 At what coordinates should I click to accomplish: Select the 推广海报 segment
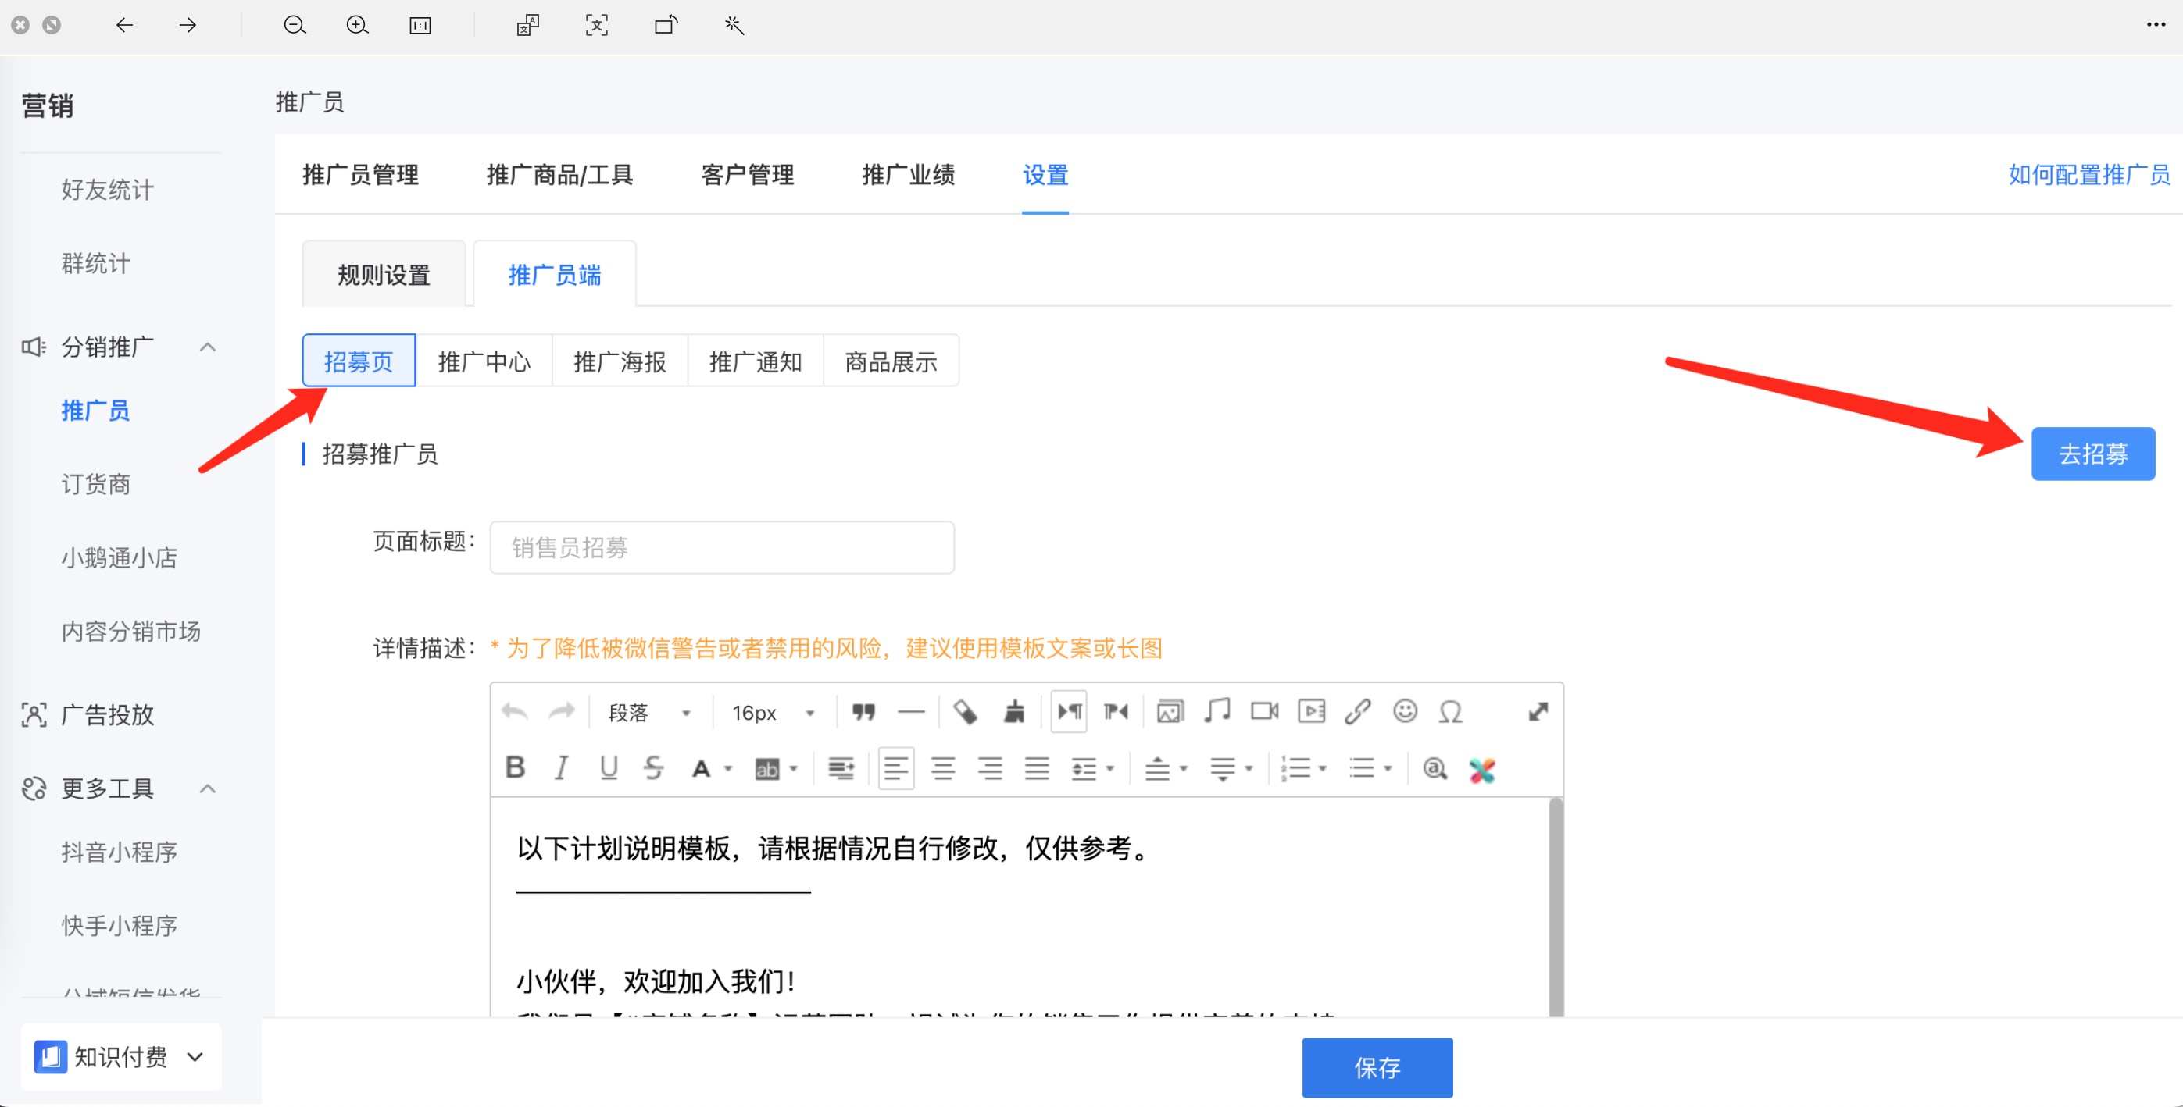point(620,361)
